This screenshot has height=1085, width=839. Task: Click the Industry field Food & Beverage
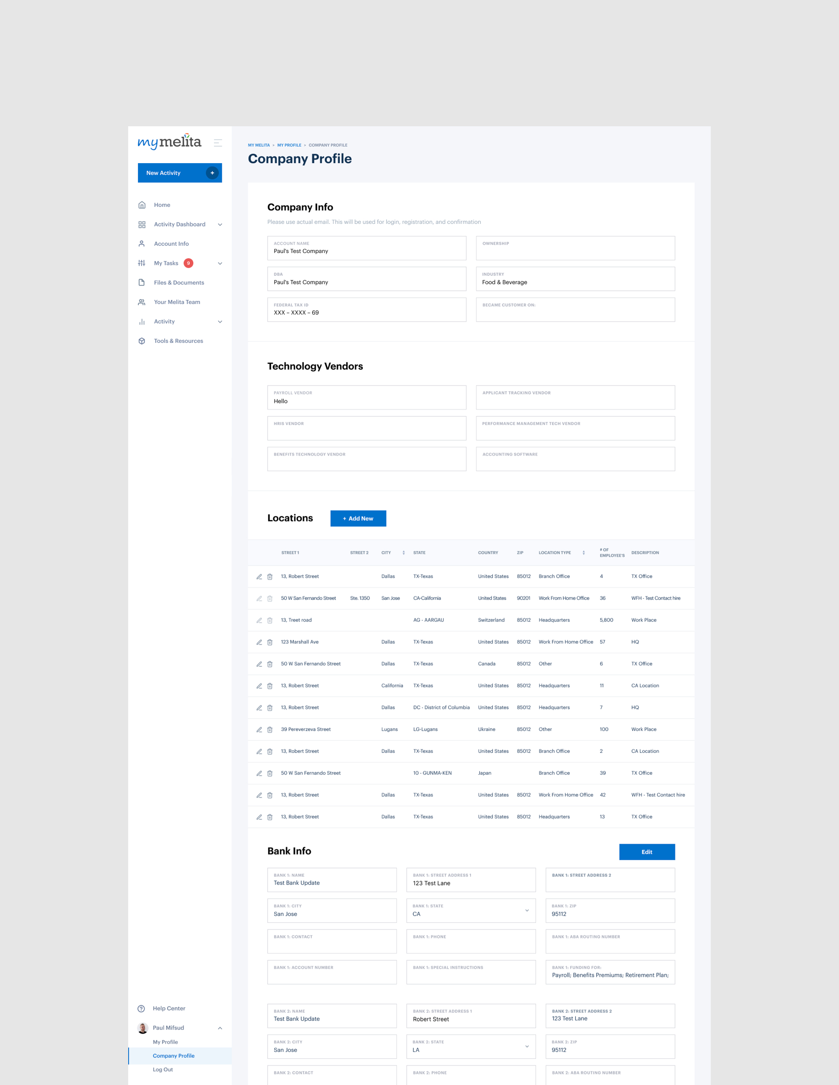[575, 279]
